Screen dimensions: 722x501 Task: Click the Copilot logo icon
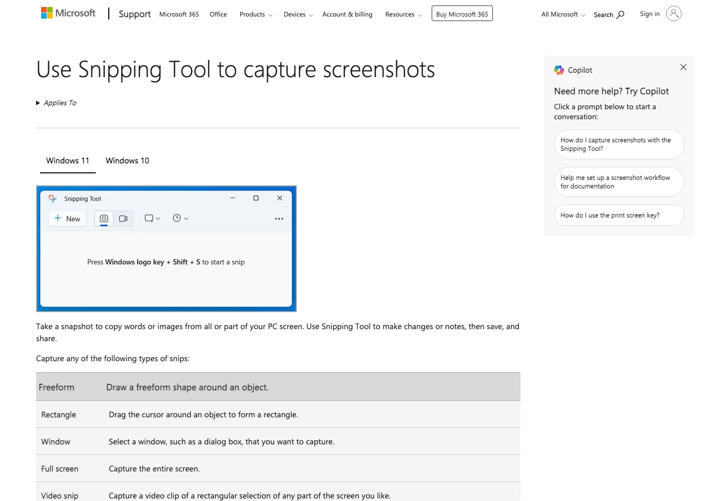pyautogui.click(x=559, y=70)
